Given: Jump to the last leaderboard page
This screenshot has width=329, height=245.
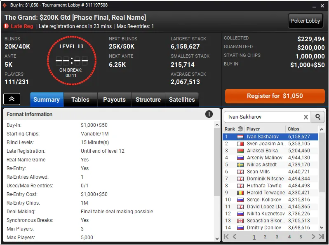Looking at the screenshot, I should pyautogui.click(x=321, y=237).
